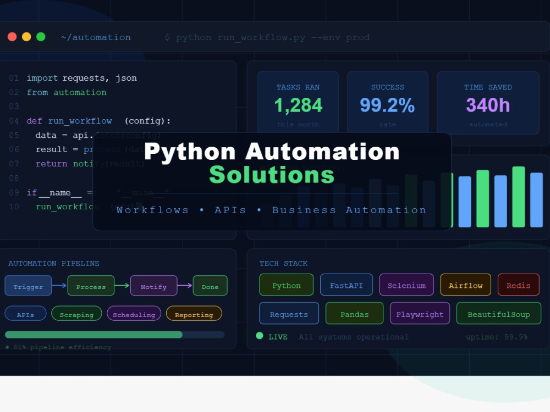Click the arrow between Trigger and Process
550x412 pixels.
[x=59, y=286]
